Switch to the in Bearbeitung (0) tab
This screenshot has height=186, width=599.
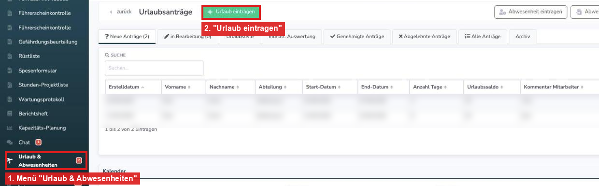(187, 37)
